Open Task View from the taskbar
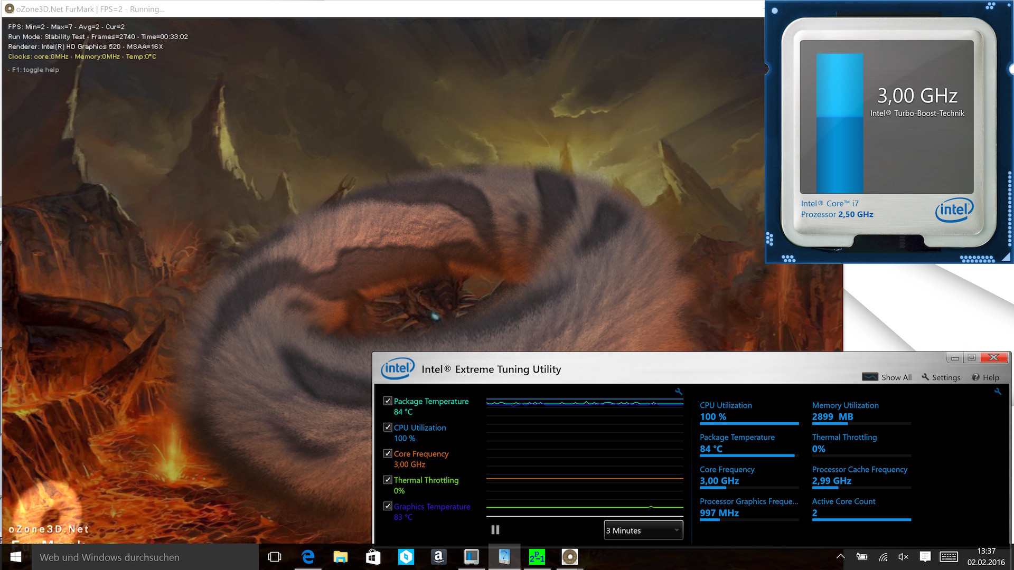Viewport: 1014px width, 570px height. (275, 557)
